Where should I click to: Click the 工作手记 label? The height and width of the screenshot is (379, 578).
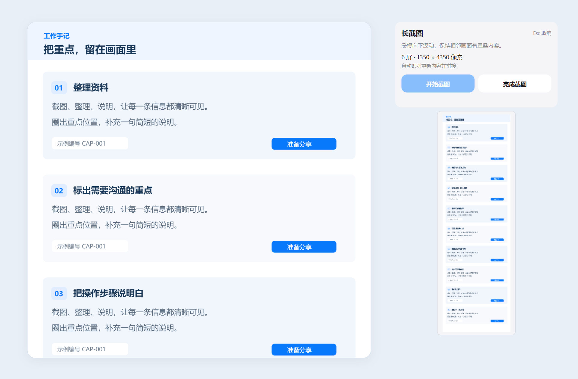(x=56, y=36)
